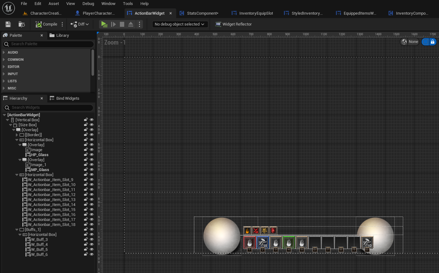Switch to the StatsComponent tab

[202, 13]
